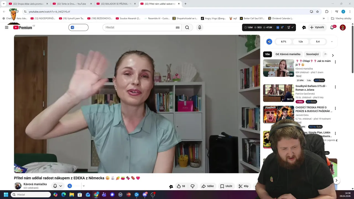
Task: Click the black splat icon left of Vytvořit
Action: coord(304,27)
